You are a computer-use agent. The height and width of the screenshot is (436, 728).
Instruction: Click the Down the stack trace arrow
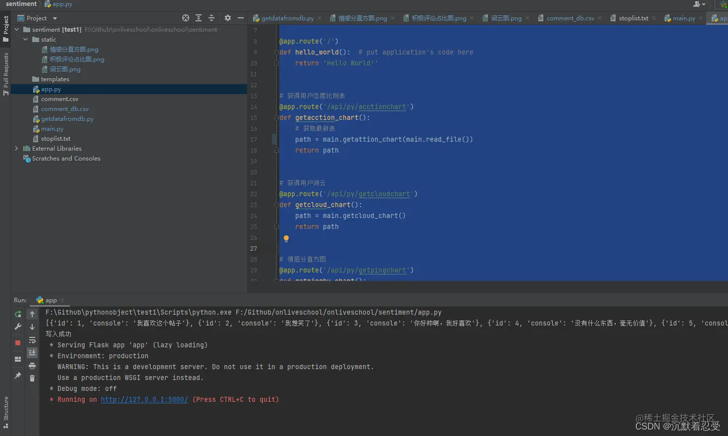click(32, 327)
